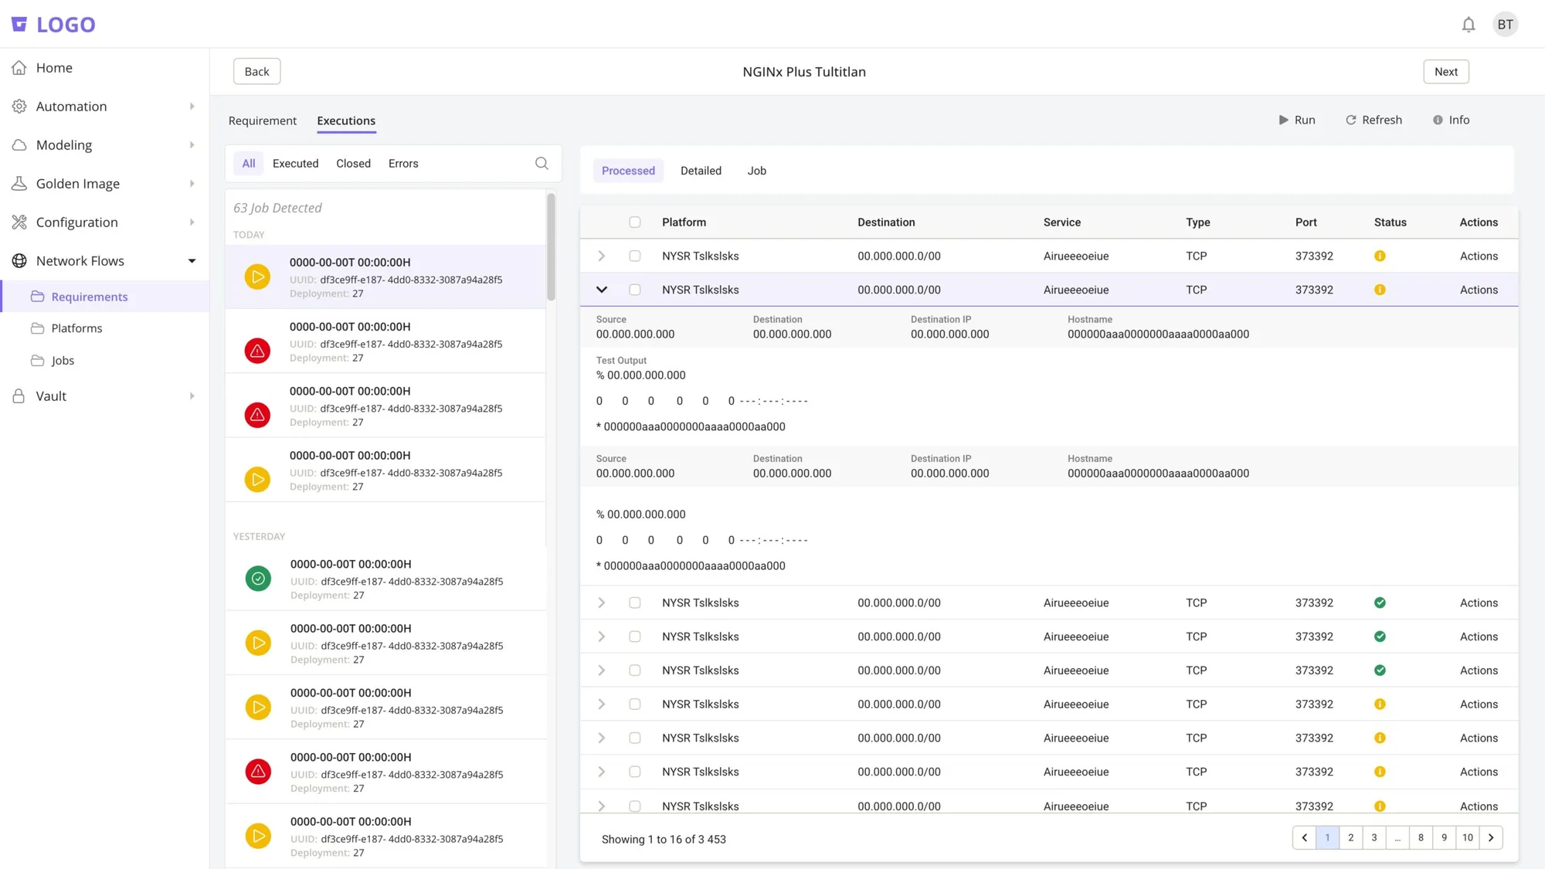Select the Processed tab

click(x=628, y=171)
